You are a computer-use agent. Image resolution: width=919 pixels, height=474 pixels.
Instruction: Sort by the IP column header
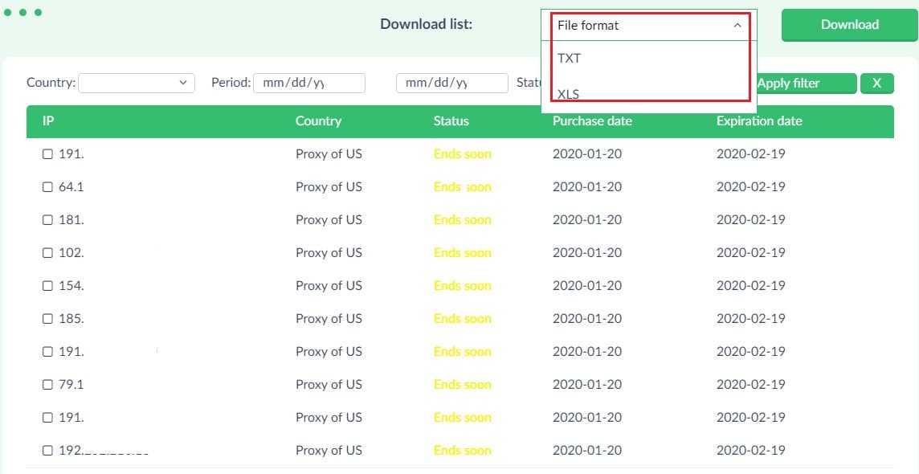[48, 121]
